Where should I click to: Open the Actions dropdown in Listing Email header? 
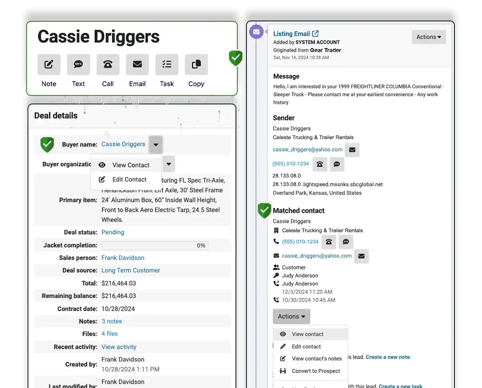point(428,37)
